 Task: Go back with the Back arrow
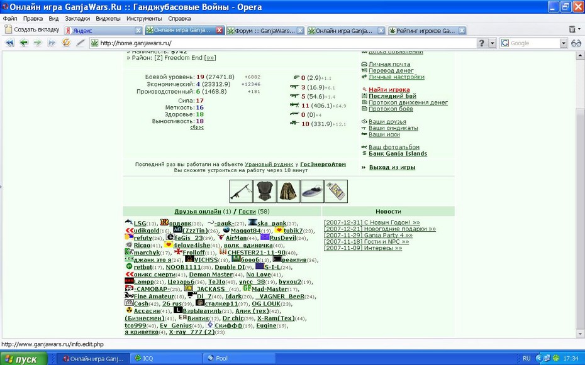[x=24, y=43]
